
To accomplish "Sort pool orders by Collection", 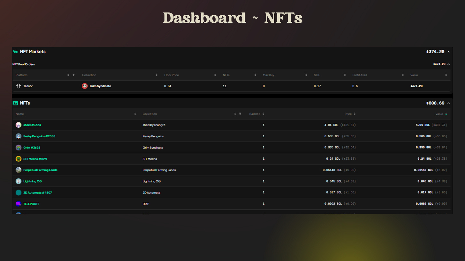I will pyautogui.click(x=156, y=75).
